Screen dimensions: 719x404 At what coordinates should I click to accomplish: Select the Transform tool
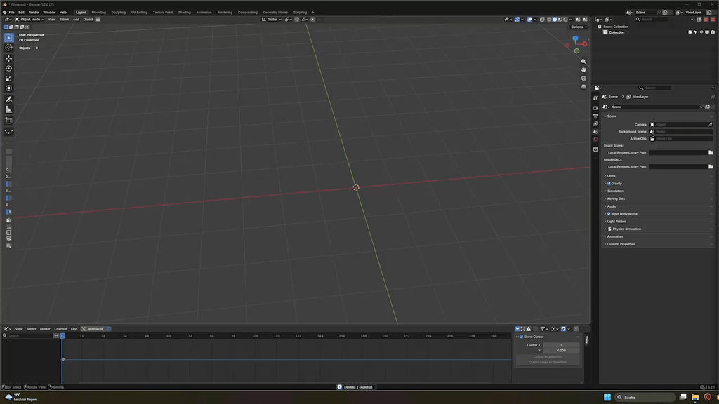(8, 88)
